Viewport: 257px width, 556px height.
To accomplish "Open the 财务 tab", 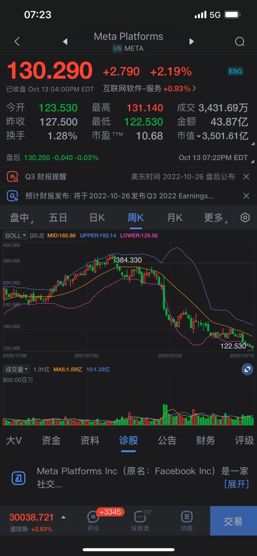I will point(205,440).
